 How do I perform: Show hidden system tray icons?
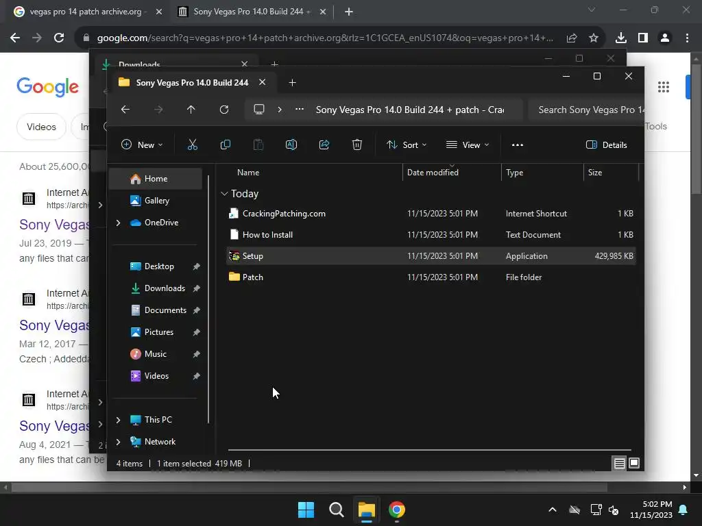point(553,510)
